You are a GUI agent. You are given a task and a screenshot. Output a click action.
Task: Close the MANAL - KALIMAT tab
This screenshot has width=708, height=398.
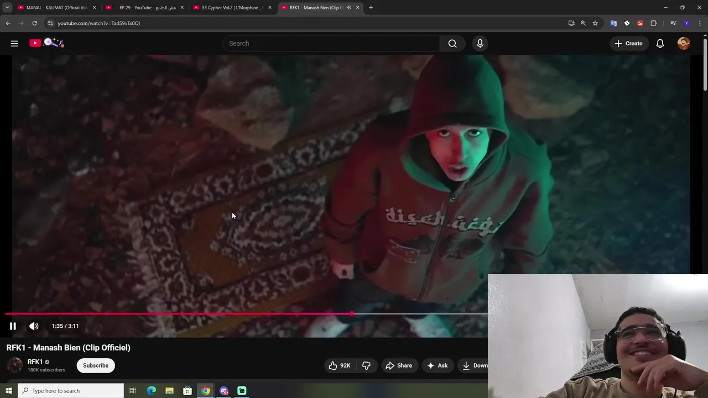pos(94,8)
